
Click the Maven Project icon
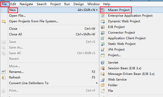click(x=103, y=10)
